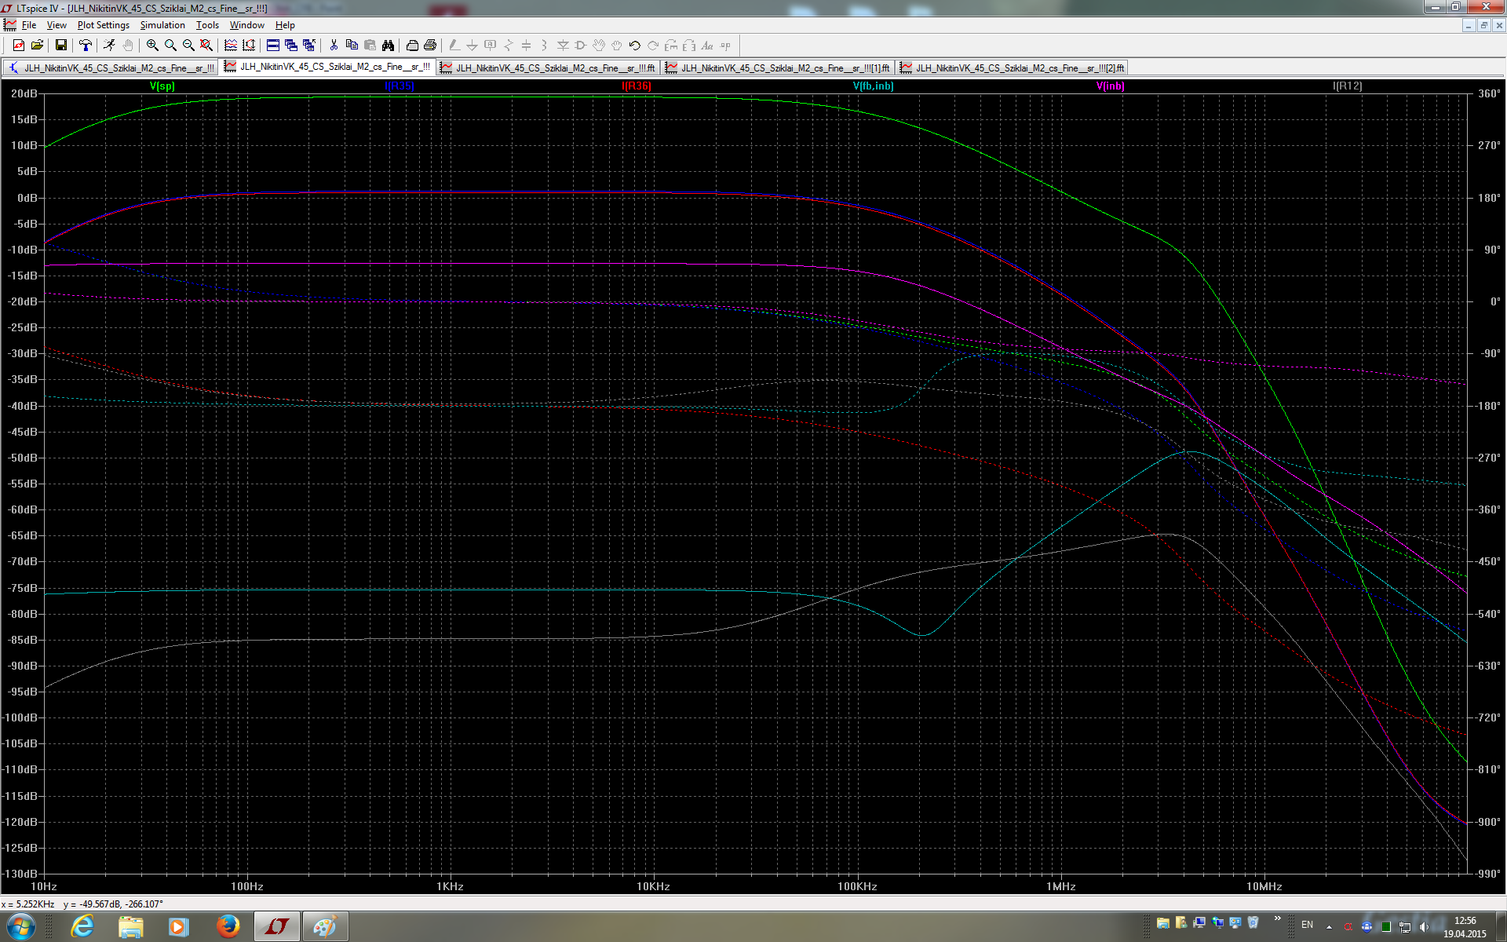Open Print Setup icon in toolbar
The height and width of the screenshot is (942, 1507).
(x=412, y=46)
